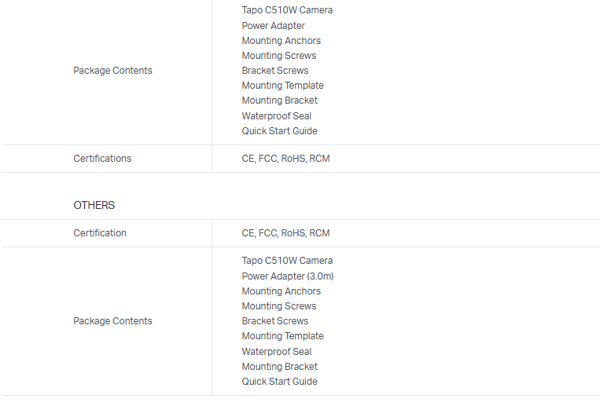Viewport: 600px width, 406px height.
Task: Click 'Package Contents' label in the top table
Action: pos(112,71)
